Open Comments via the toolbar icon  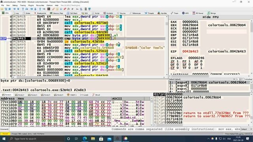pos(57,9)
